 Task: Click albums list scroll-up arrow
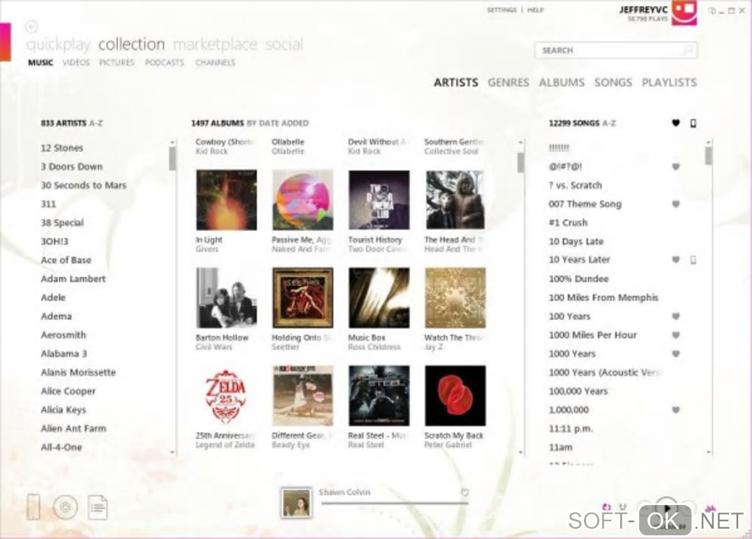pyautogui.click(x=521, y=142)
